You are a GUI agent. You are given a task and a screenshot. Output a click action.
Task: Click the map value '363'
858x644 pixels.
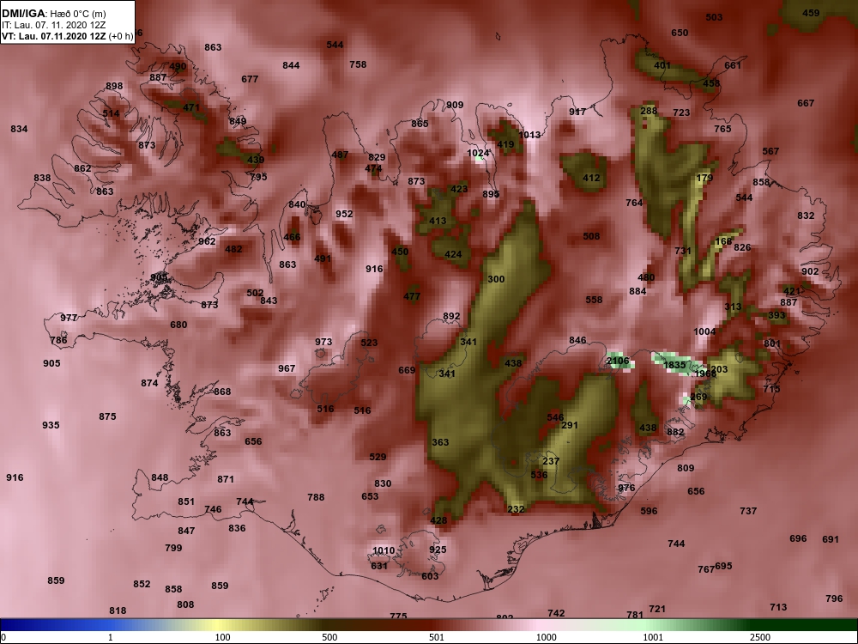[440, 442]
